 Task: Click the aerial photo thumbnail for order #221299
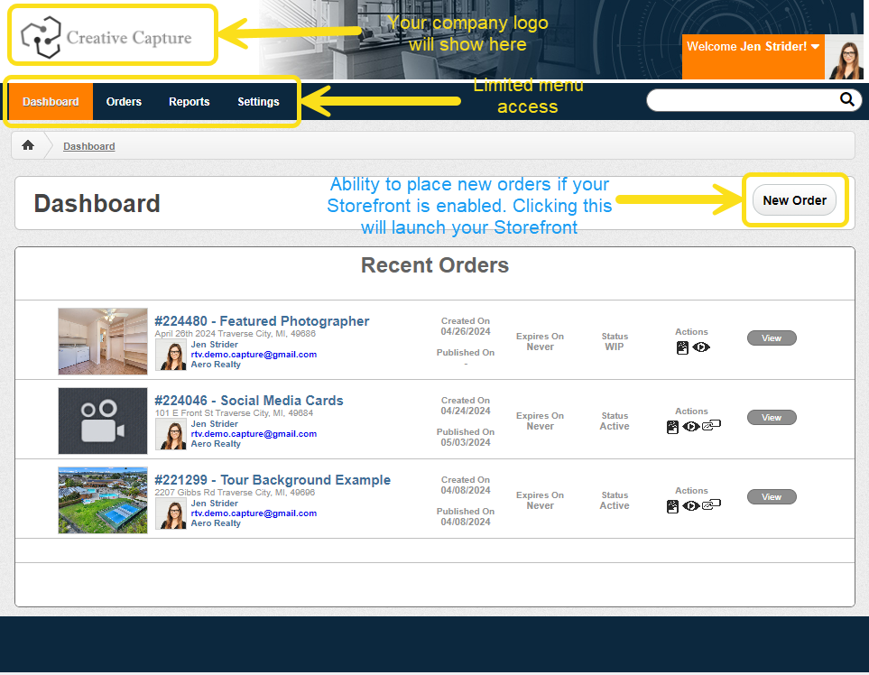(x=103, y=500)
